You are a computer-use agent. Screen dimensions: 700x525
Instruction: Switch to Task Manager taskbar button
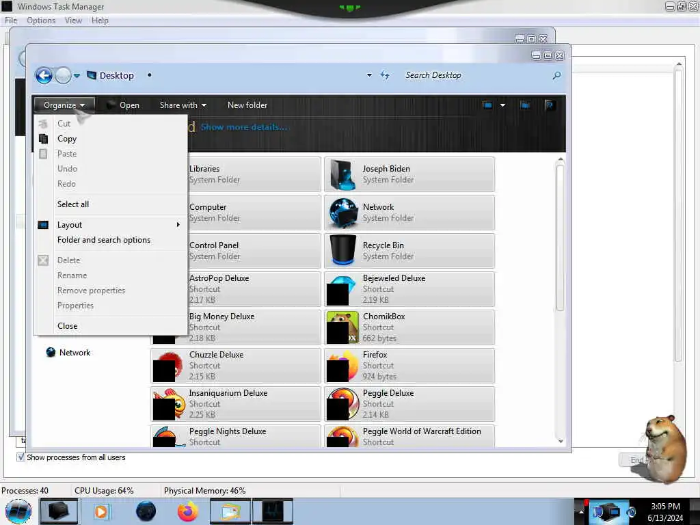tap(273, 511)
